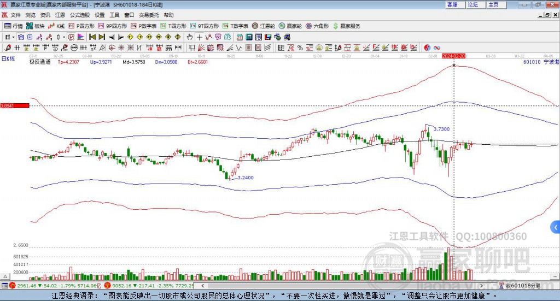560x301 pixels.
Task: Click the blue infinity symbol icon
Action: click(x=437, y=48)
